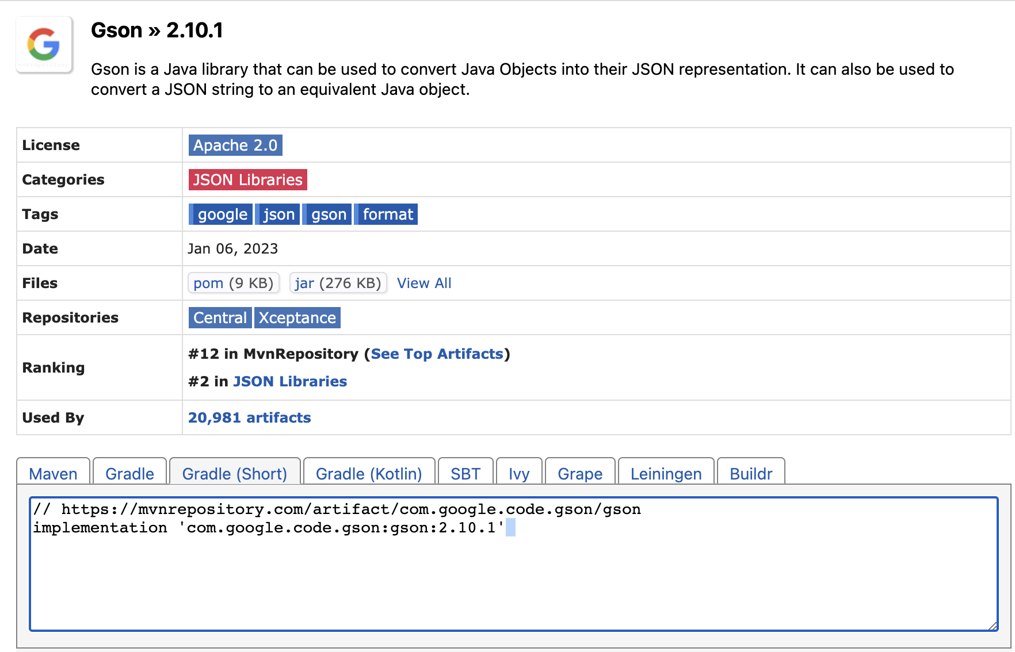Screen dimensions: 1015x652
Task: Click the Categories row label
Action: (x=63, y=179)
